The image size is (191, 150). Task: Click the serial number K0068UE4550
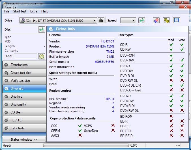click(x=104, y=62)
